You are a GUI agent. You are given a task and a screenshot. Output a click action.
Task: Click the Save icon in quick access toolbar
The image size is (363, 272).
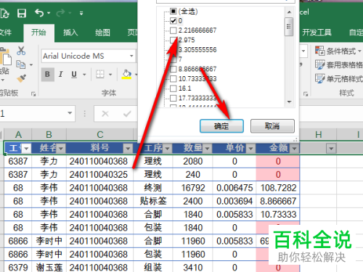(22, 13)
